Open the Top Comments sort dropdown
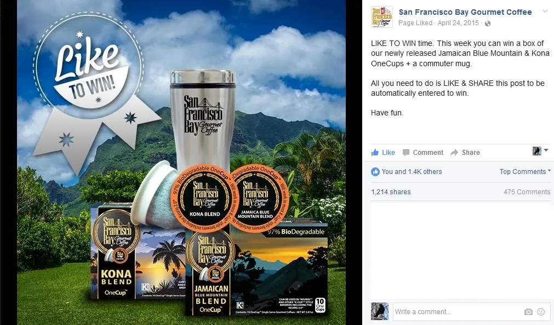The image size is (554, 325). [x=525, y=171]
